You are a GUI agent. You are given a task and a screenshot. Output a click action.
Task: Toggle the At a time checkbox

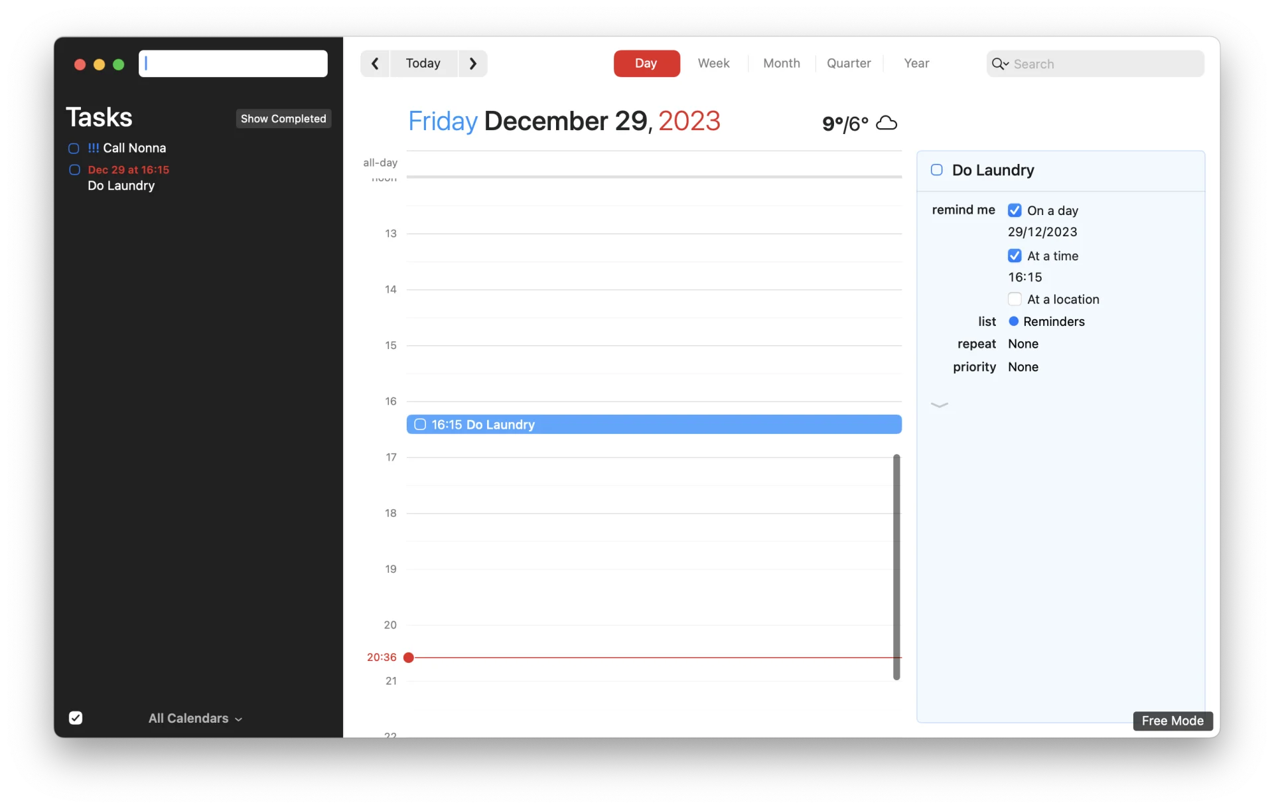(1015, 256)
